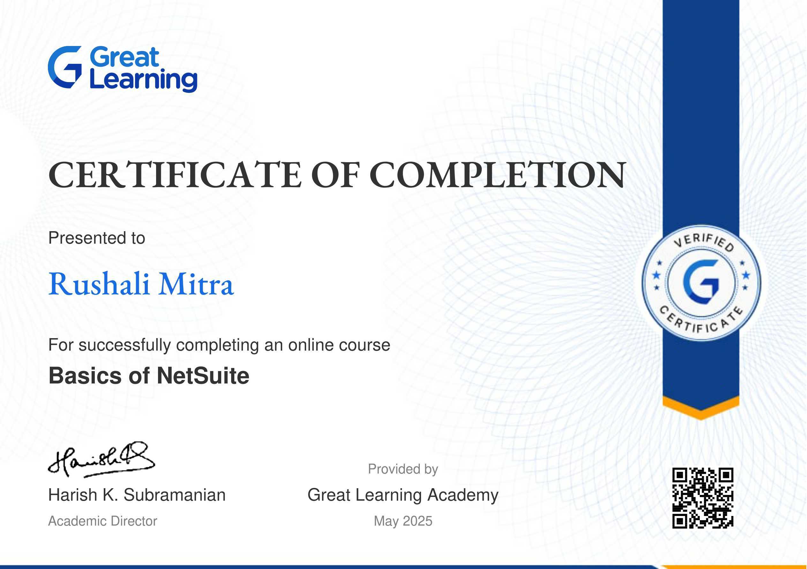Viewport: 807px width, 569px height.
Task: Click the 'Provided by' label
Action: click(x=403, y=469)
